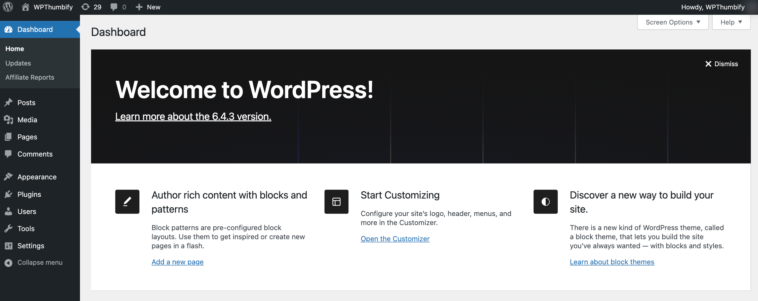
Task: Click Discover a new way to build heading
Action: pyautogui.click(x=642, y=202)
